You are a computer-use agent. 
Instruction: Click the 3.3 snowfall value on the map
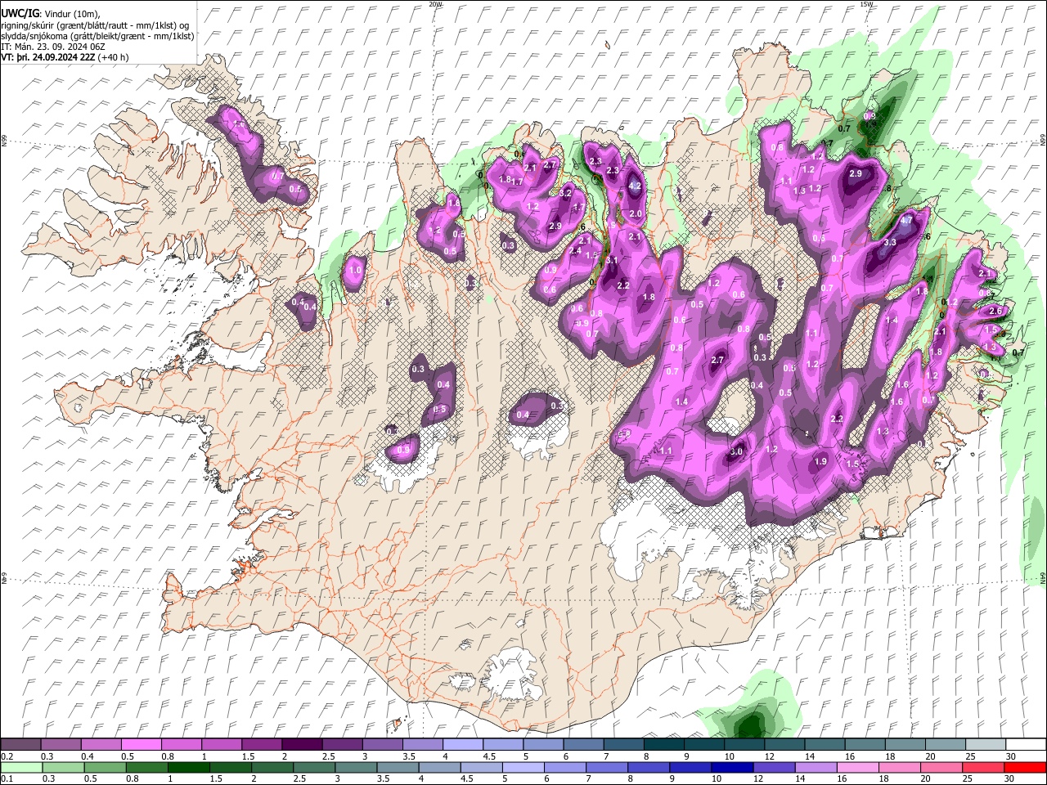[891, 242]
